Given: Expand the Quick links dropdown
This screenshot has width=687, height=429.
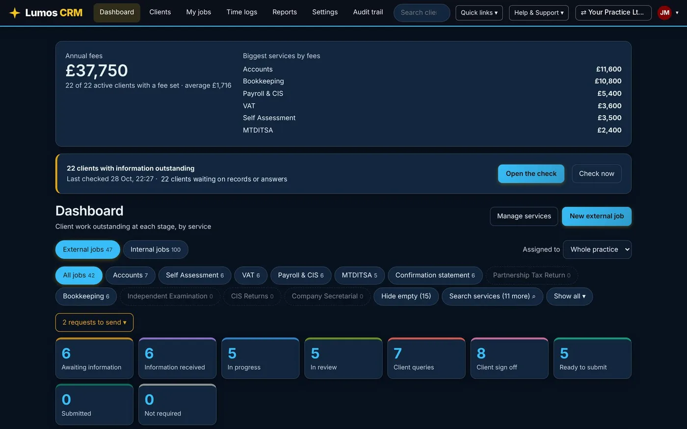Looking at the screenshot, I should 479,13.
